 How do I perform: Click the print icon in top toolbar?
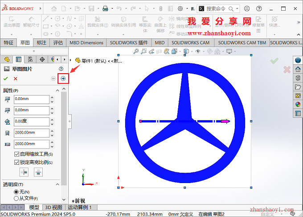[105, 8]
